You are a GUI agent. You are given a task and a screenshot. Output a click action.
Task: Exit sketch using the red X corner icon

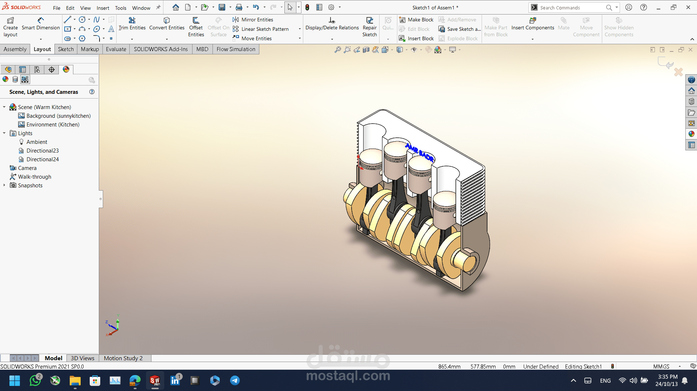click(678, 72)
